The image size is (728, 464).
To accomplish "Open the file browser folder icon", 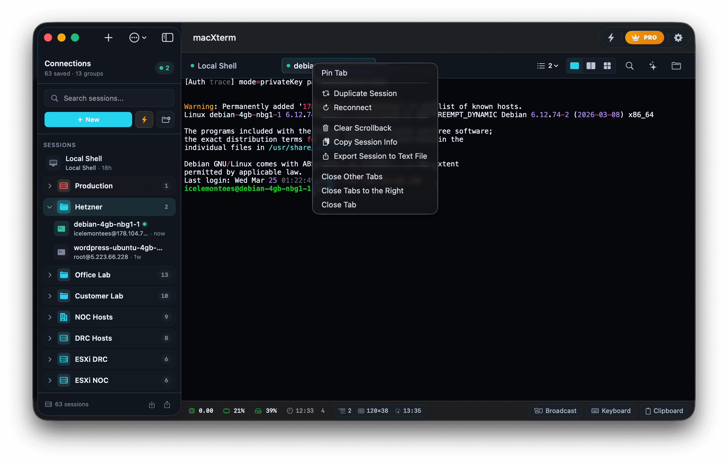I will click(x=676, y=66).
